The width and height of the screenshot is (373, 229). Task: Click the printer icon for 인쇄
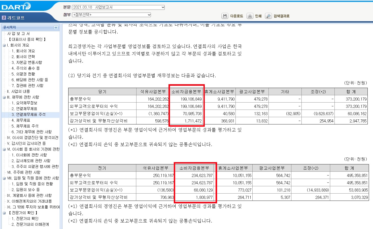coord(250,16)
